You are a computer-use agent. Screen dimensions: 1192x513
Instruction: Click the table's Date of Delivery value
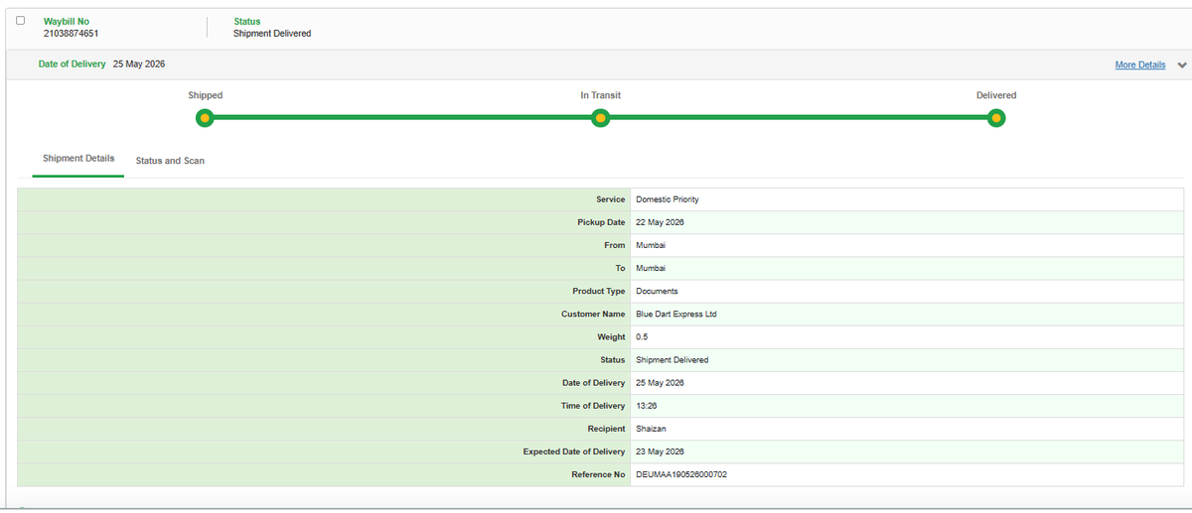(660, 383)
